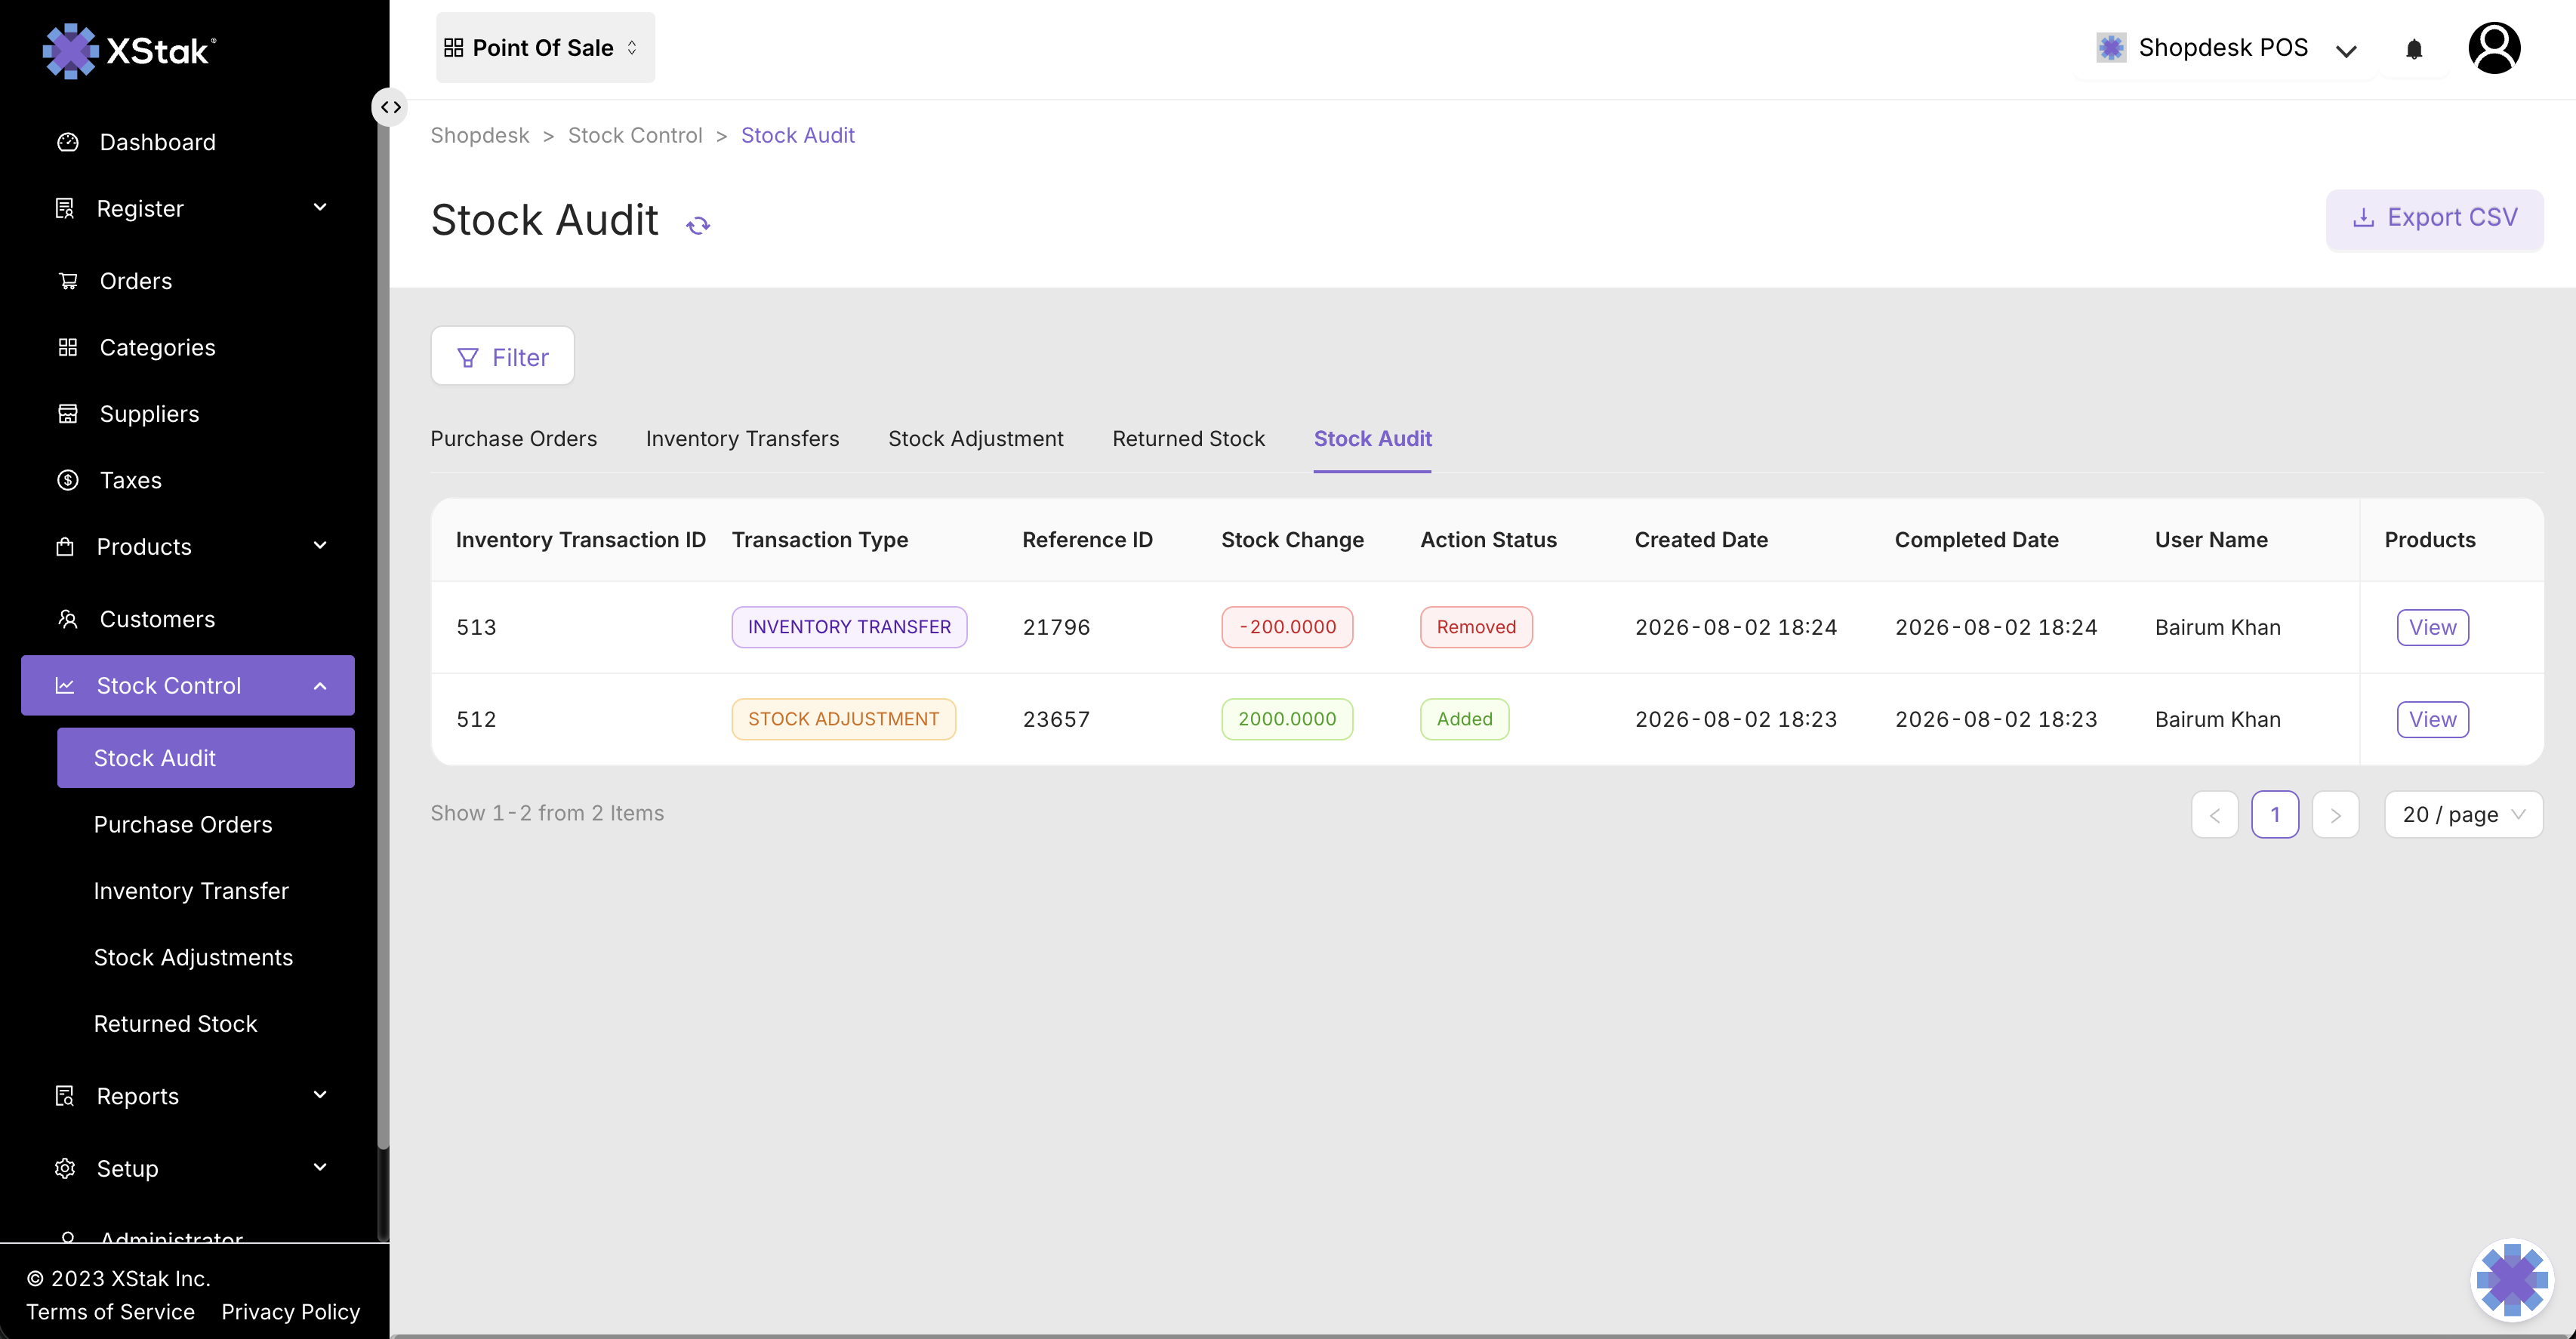The image size is (2576, 1339).
Task: Click the Inventory Transaction ID column header
Action: click(x=581, y=540)
